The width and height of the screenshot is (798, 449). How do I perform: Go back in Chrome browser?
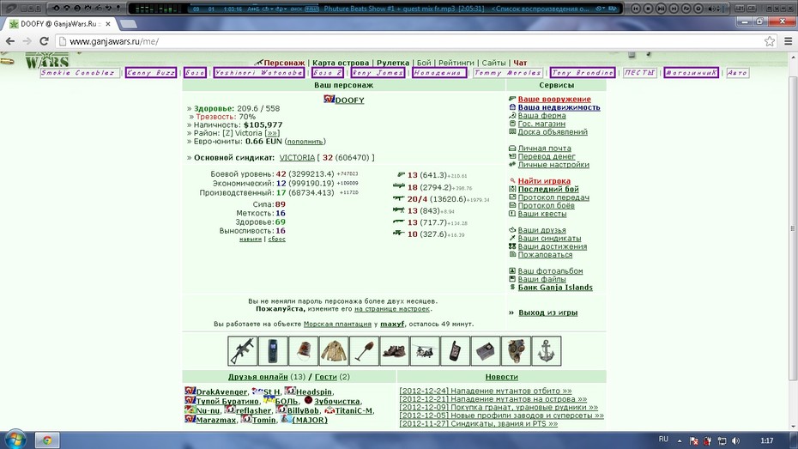click(x=10, y=41)
